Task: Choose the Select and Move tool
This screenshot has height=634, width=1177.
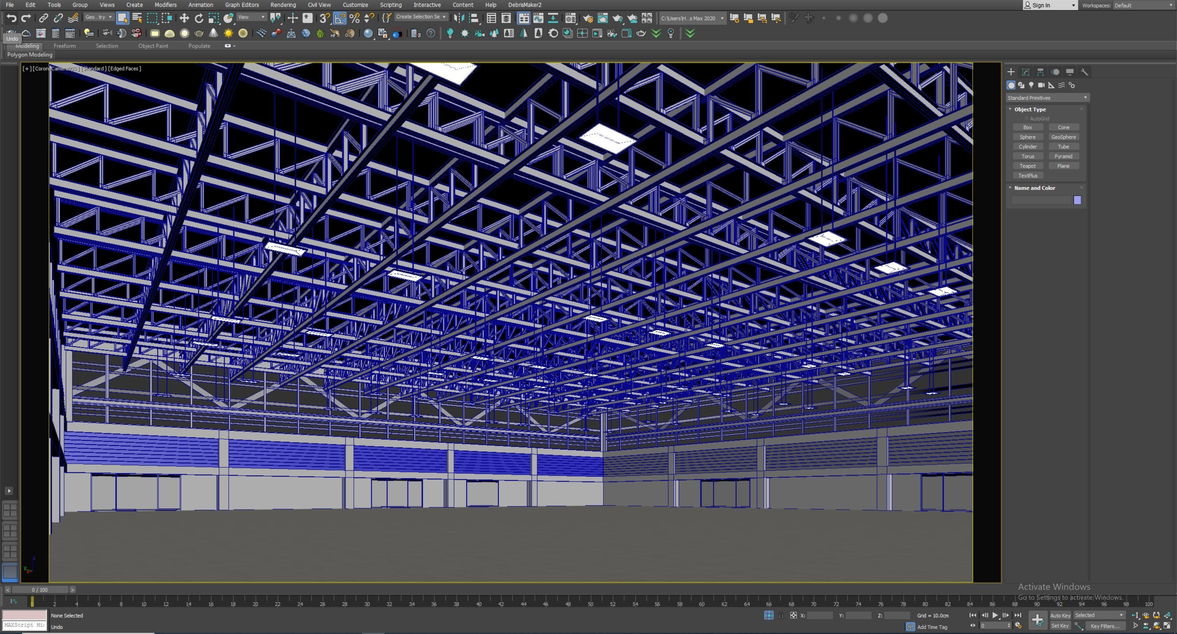Action: [x=184, y=18]
